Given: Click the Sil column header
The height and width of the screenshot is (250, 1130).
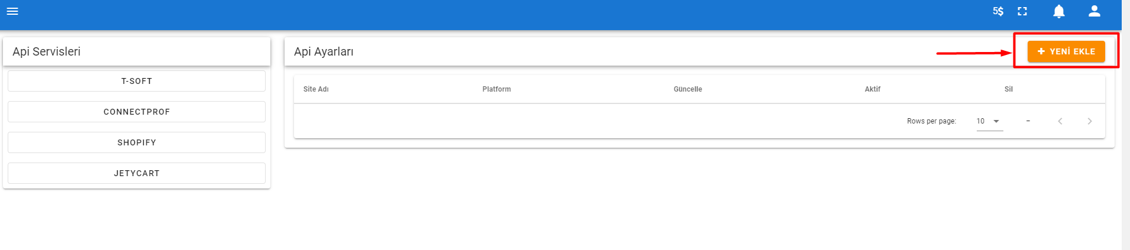Looking at the screenshot, I should click(1009, 89).
